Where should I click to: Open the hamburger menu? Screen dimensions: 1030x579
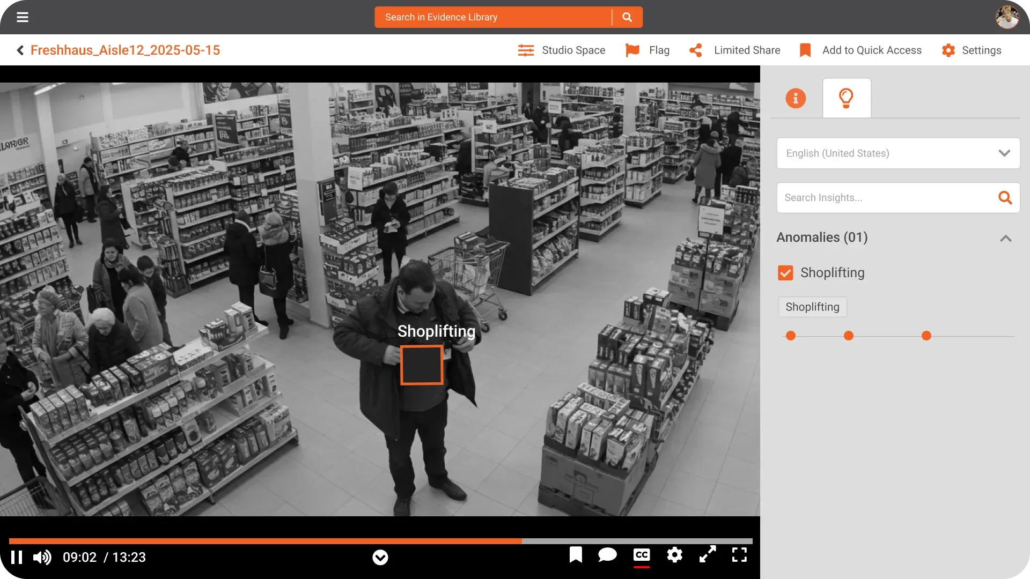23,17
